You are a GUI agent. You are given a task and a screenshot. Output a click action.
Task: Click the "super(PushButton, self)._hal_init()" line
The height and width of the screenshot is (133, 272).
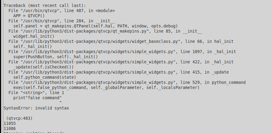(55, 57)
